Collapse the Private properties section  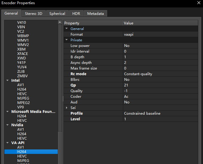67,40
